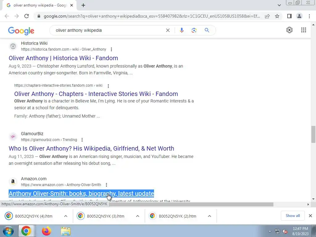Open Windows Explorer from taskbar
This screenshot has width=316, height=237.
66,231
